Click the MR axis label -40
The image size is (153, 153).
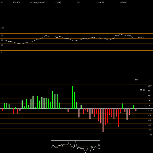tap(149, 120)
